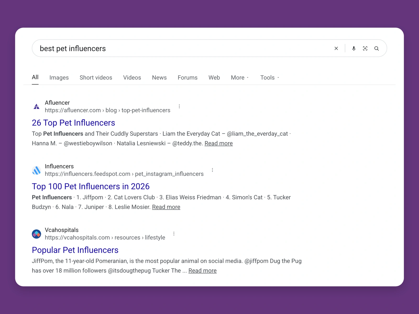Click the 'Vcahospitals' site name

coord(62,230)
